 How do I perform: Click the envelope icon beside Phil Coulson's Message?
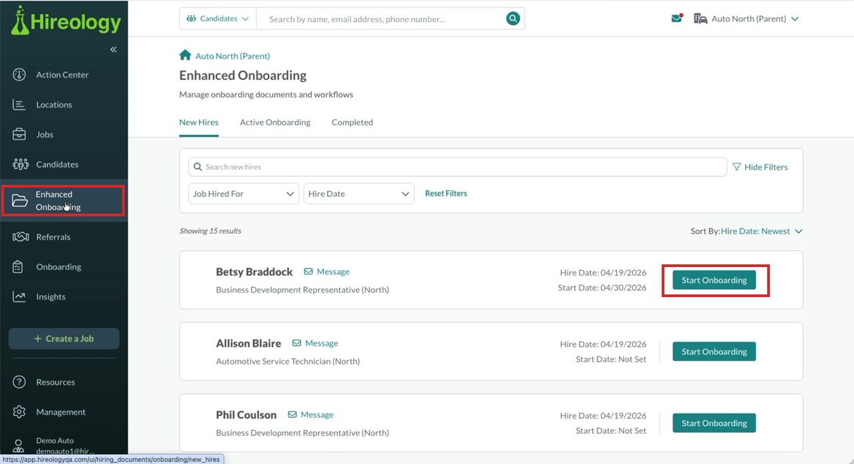coord(292,415)
